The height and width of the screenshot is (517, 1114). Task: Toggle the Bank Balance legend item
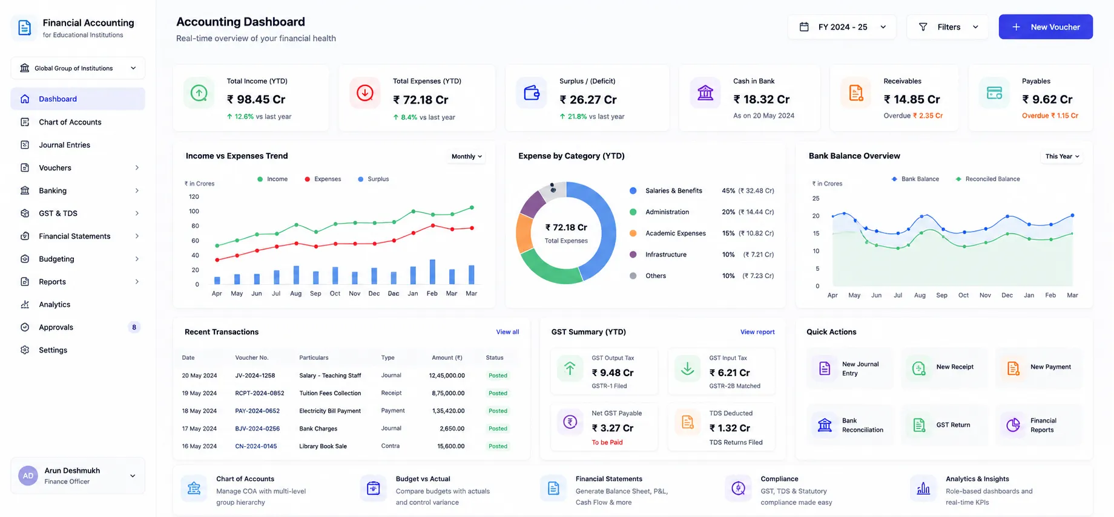(x=915, y=179)
